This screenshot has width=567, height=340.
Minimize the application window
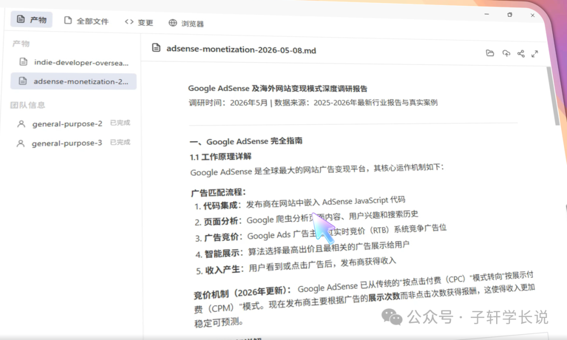pos(487,14)
